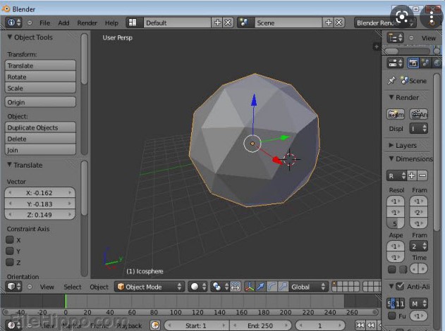445x331 pixels.
Task: Toggle the 3D manipulator axes button
Action: point(250,287)
